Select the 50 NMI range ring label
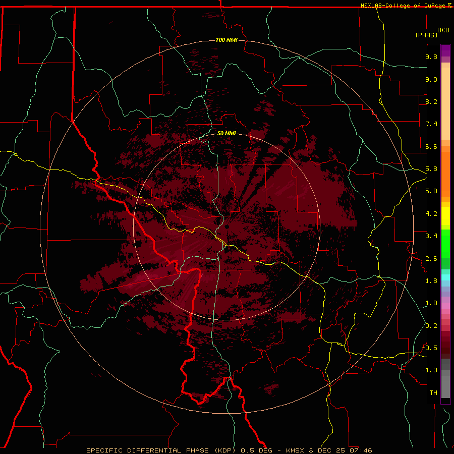Viewport: 454px width, 454px height. [x=226, y=134]
